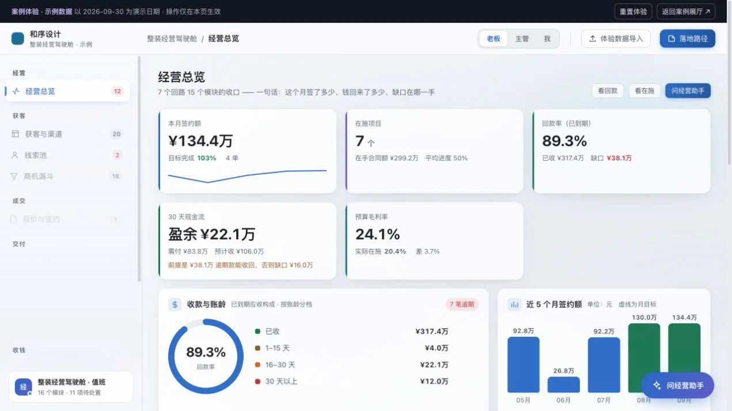
Task: Click the green 09月 bar labeled 134.4万
Action: click(684, 358)
